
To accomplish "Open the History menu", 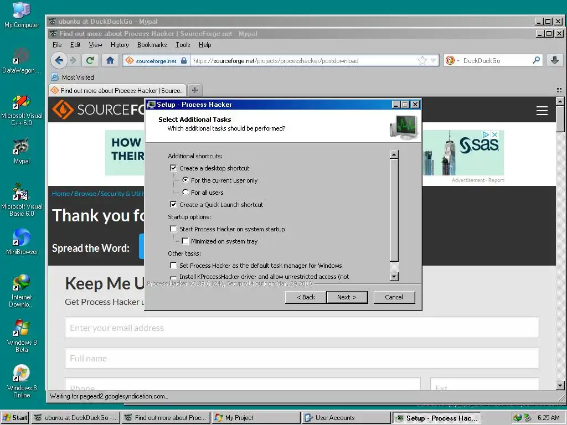I will (x=120, y=45).
